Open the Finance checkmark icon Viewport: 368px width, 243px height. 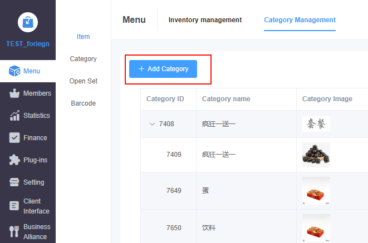coord(14,138)
